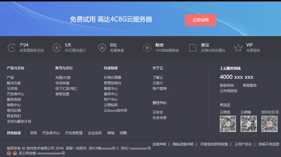Click the feedback edit icon beside 意见
281x157 pixels.
[x=193, y=48]
